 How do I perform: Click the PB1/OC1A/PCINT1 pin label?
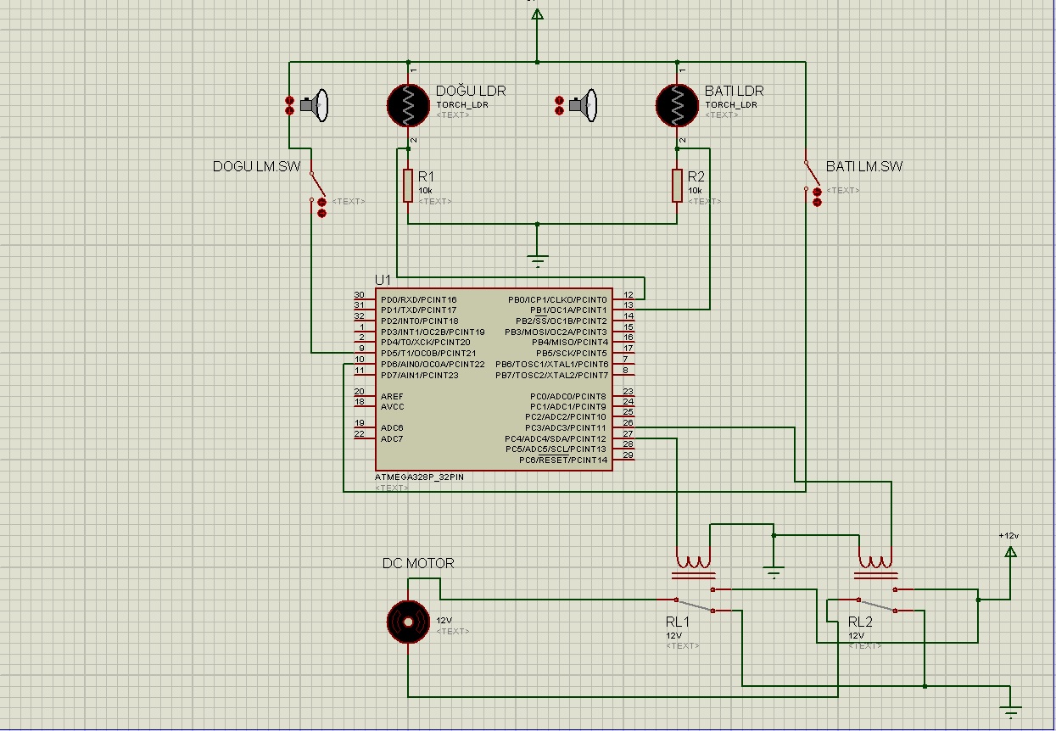pos(569,310)
